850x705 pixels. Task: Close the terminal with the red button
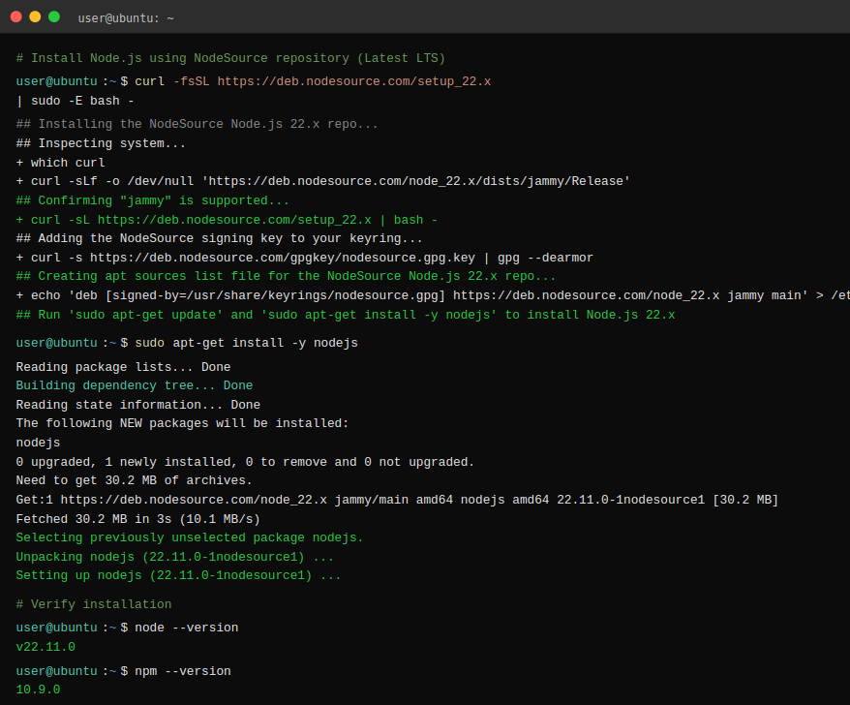point(16,16)
